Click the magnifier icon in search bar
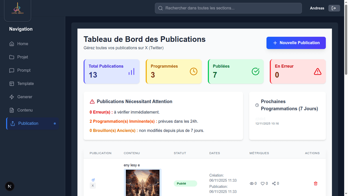 [160, 8]
